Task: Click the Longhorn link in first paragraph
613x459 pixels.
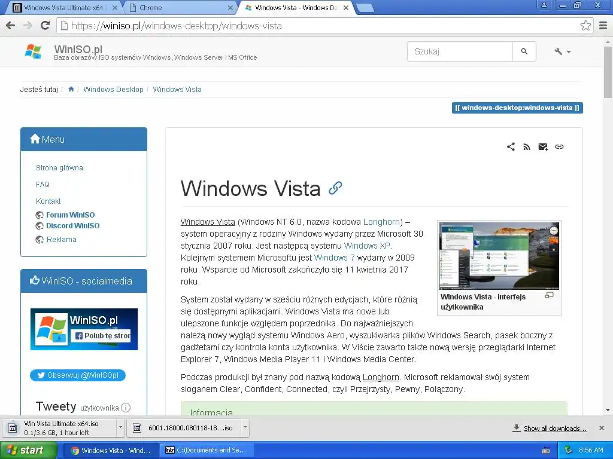Action: pos(381,222)
